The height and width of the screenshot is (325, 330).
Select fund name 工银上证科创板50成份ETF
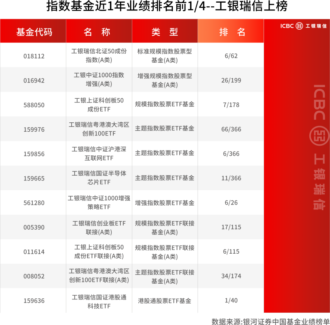pos(99,105)
